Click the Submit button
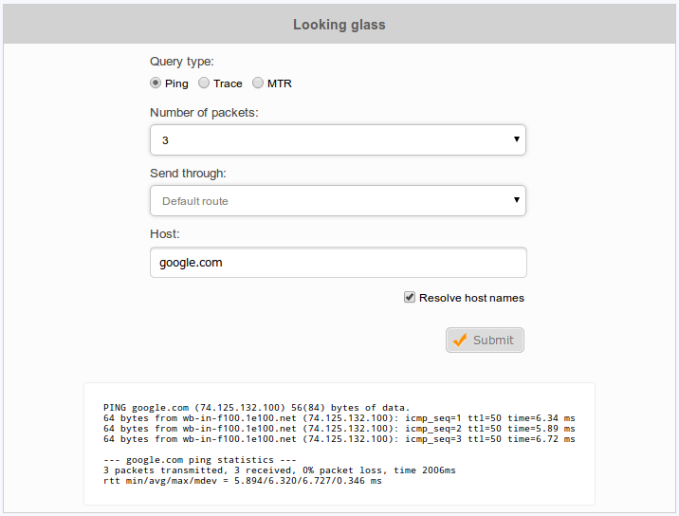 pos(485,341)
